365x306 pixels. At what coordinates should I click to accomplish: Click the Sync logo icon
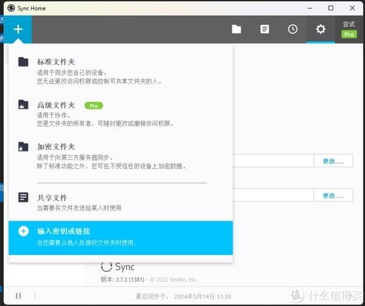(106, 266)
